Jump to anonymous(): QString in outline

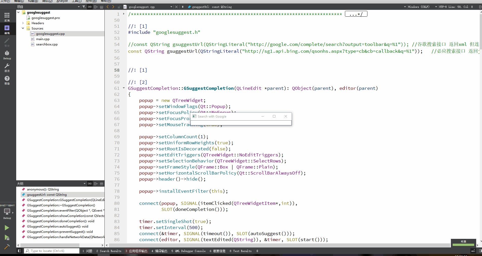point(43,189)
